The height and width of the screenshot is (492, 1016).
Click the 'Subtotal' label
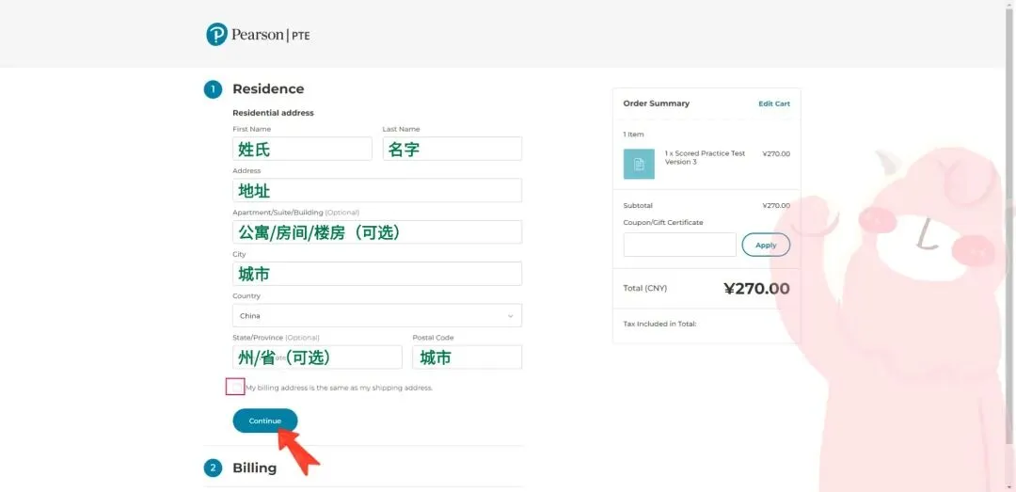[x=638, y=205]
